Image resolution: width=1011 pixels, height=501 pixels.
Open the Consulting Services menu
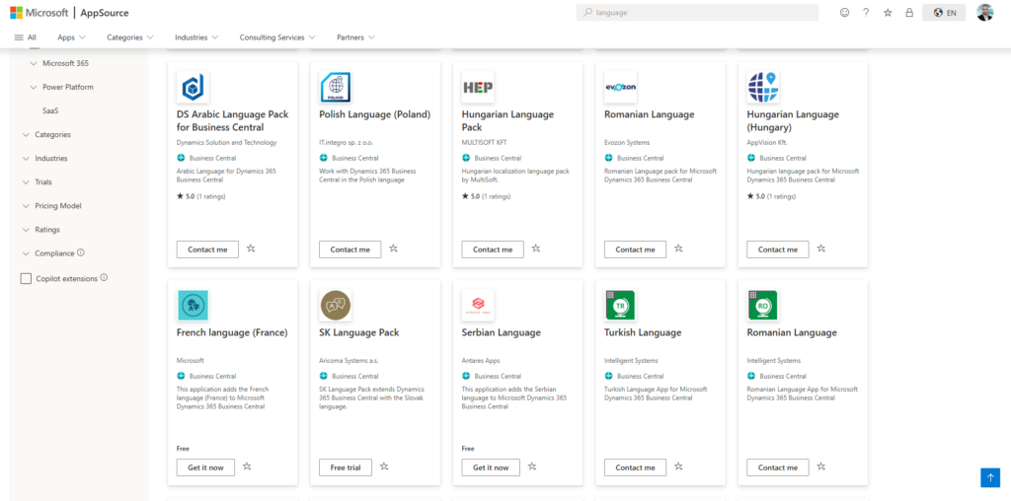(277, 37)
